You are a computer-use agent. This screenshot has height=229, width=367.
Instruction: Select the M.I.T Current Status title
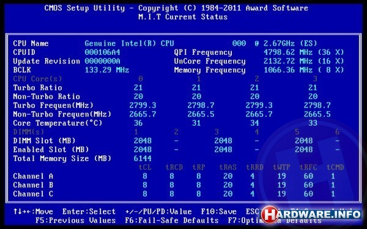tap(183, 17)
